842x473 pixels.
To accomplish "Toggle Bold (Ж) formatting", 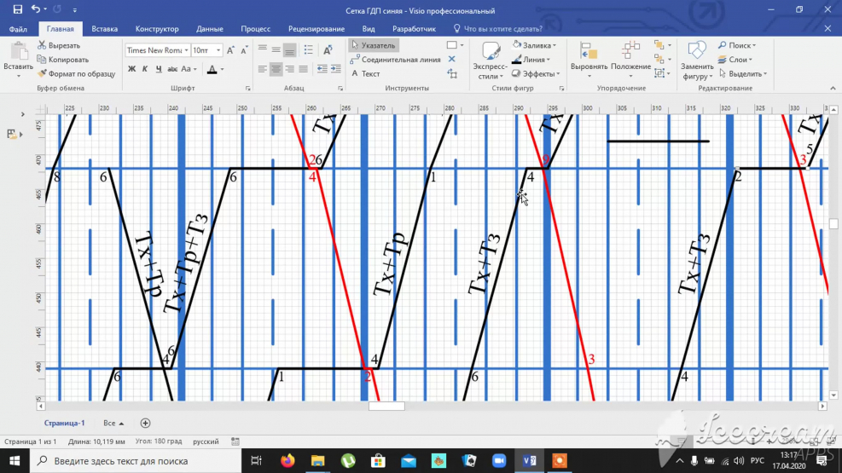I will pyautogui.click(x=131, y=69).
